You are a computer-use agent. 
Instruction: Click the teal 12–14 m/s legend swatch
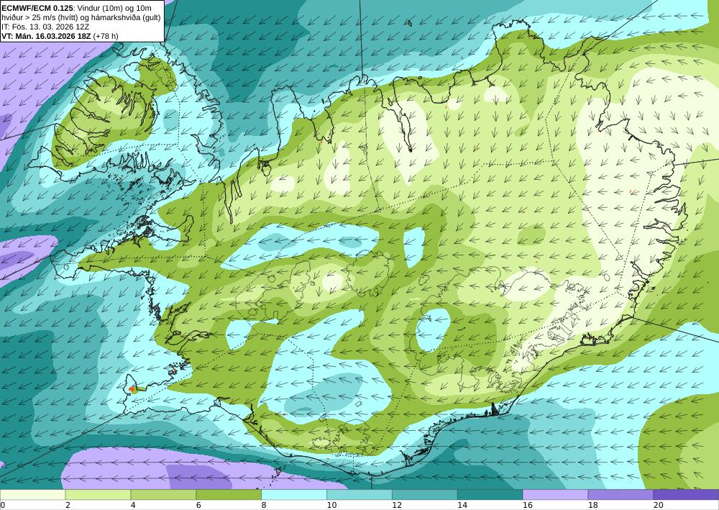425,495
